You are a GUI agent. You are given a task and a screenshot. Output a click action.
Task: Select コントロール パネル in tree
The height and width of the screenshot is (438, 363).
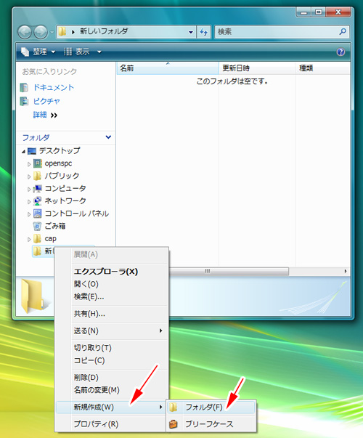[77, 214]
